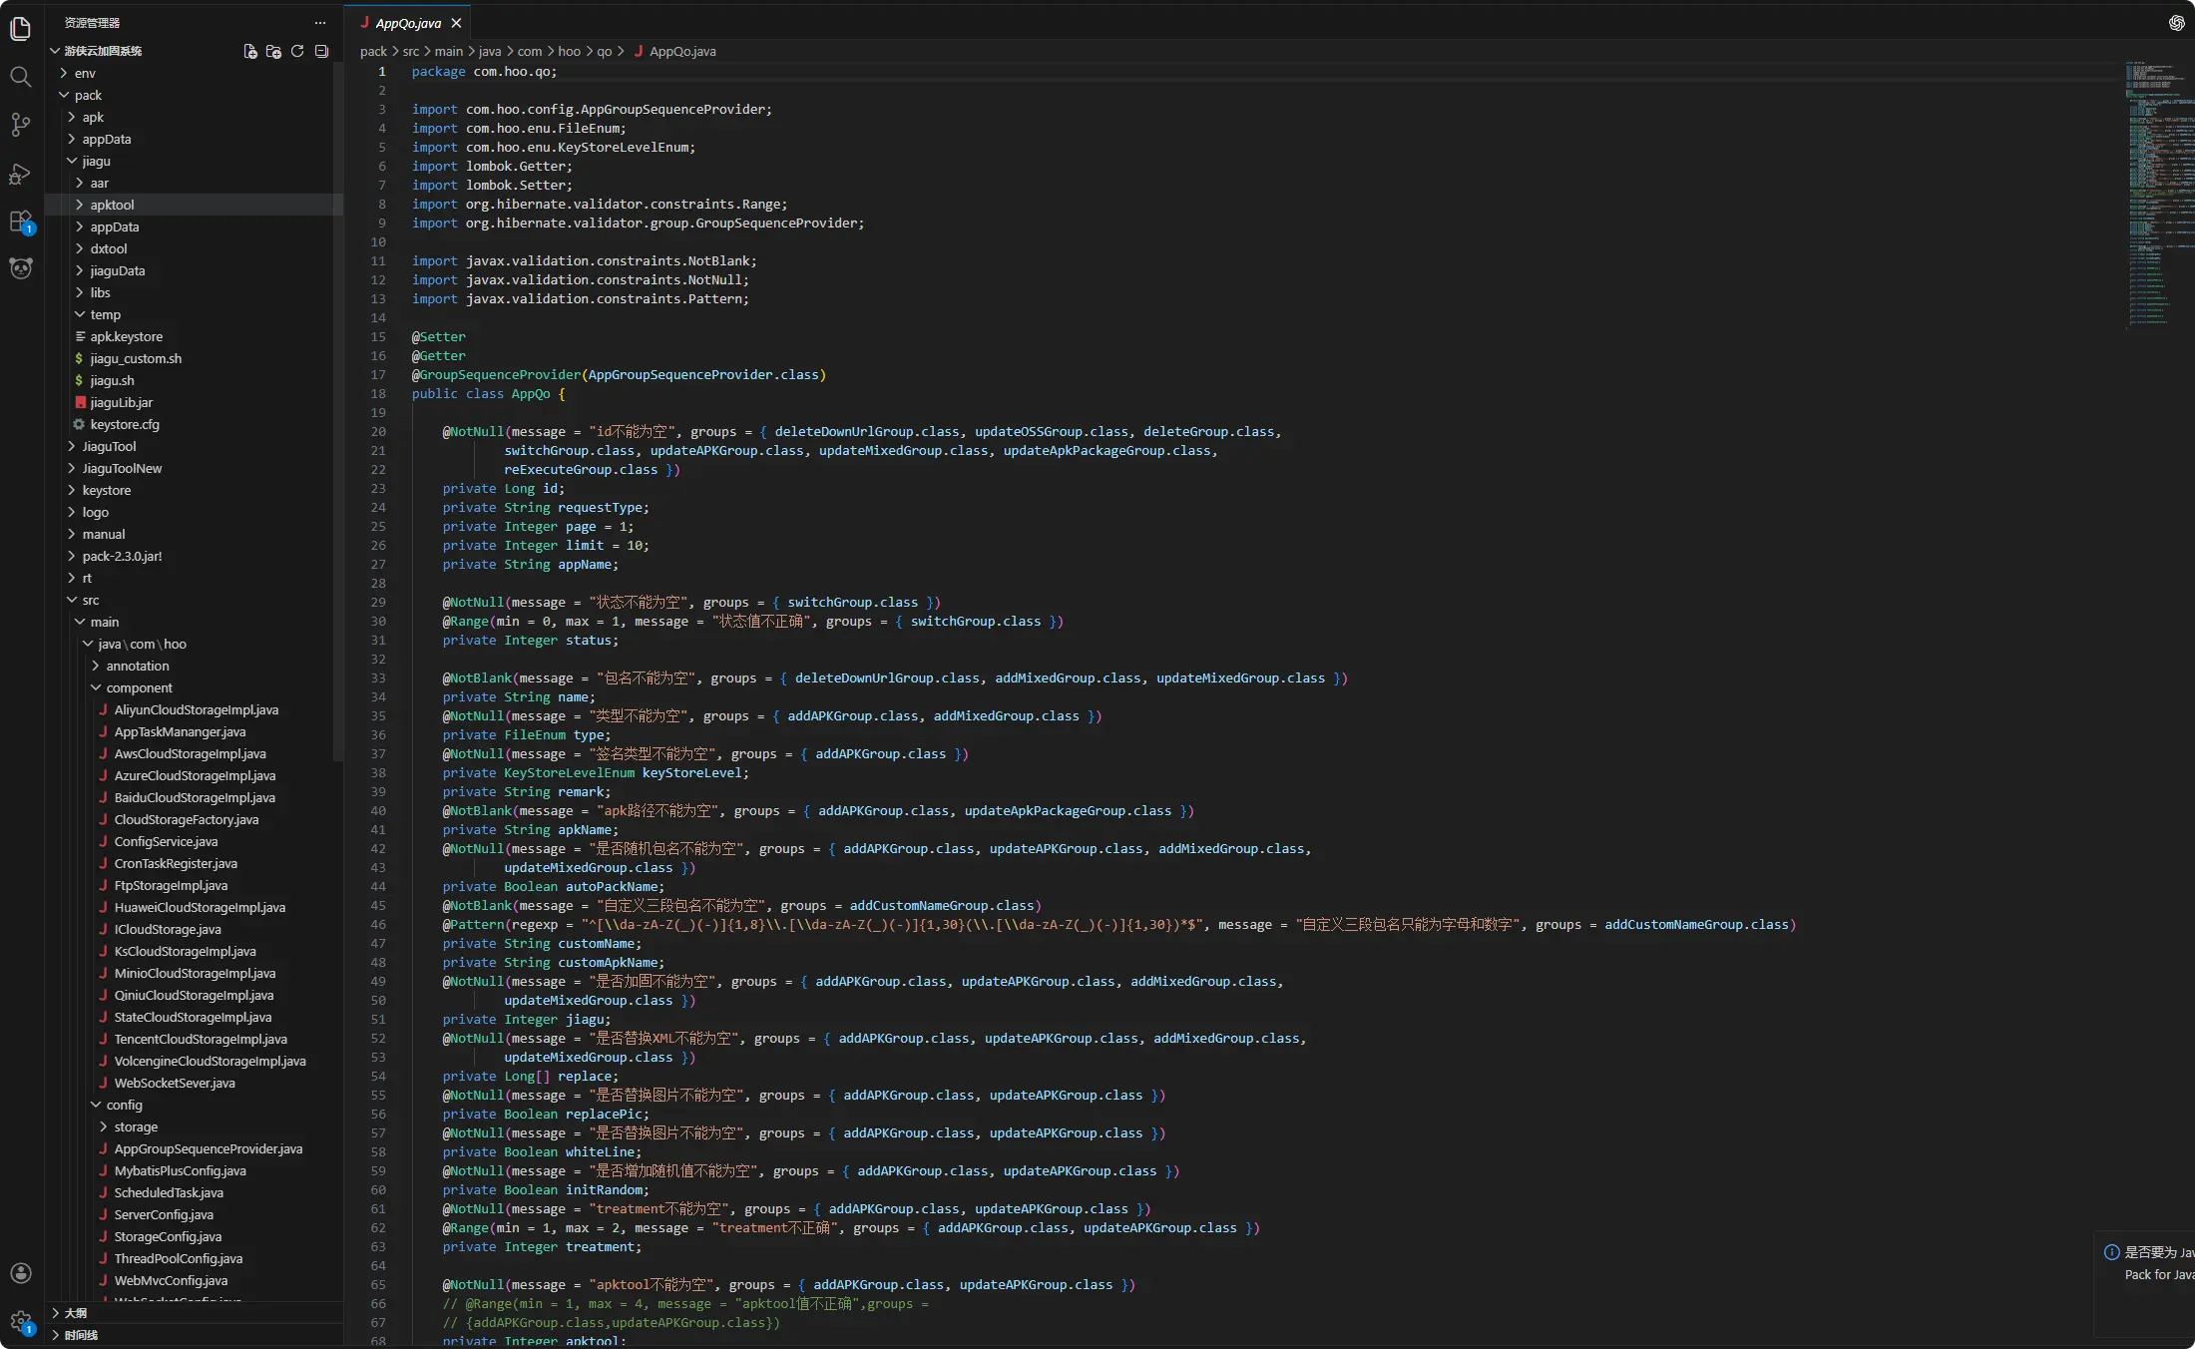The height and width of the screenshot is (1349, 2195).
Task: Expand the apktool folder
Action: (x=112, y=205)
